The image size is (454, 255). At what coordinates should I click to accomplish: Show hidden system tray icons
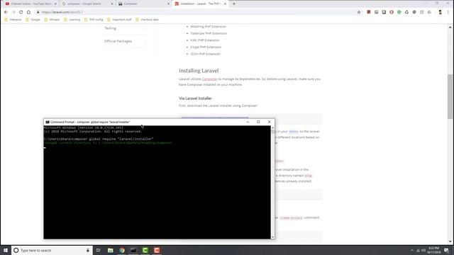point(411,250)
